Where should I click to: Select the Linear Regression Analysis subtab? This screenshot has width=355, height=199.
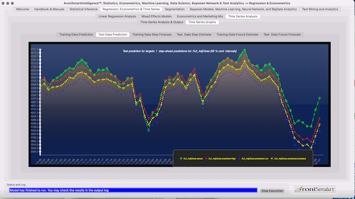click(x=117, y=17)
